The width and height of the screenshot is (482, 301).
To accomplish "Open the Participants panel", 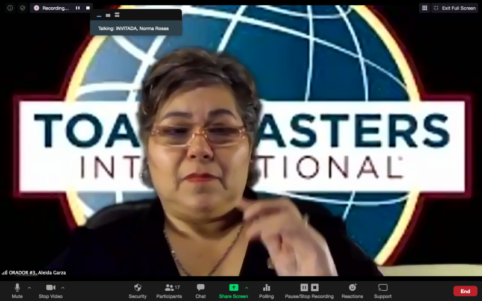I will tap(169, 291).
